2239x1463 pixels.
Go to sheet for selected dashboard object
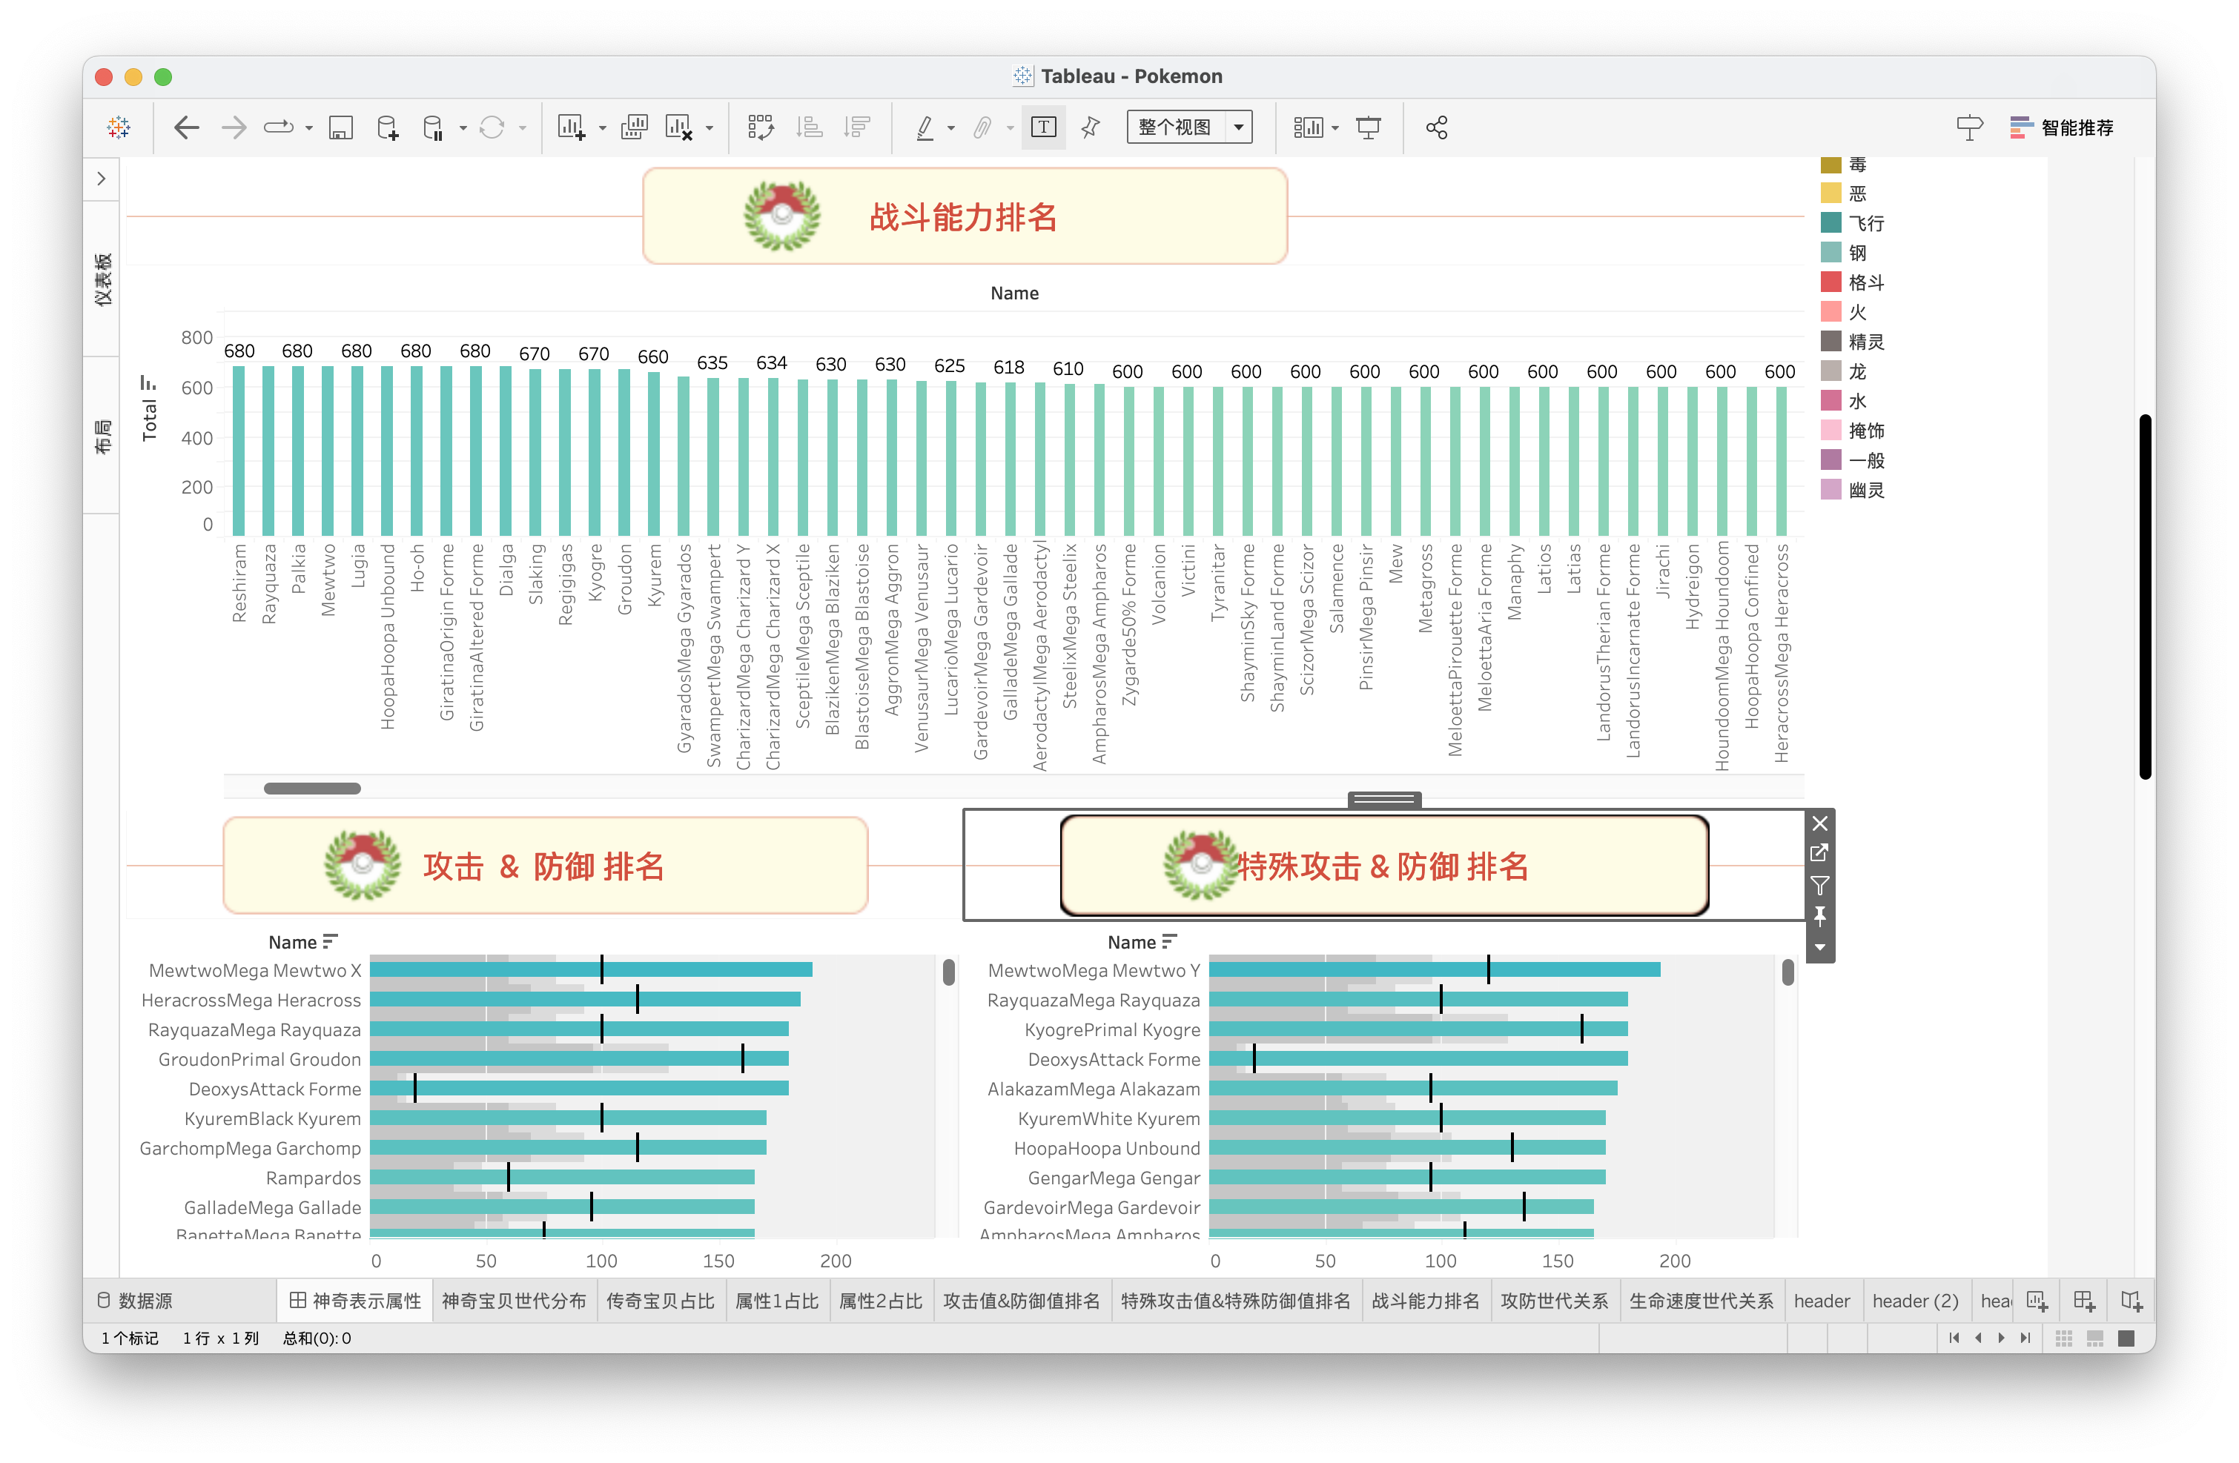click(1820, 854)
